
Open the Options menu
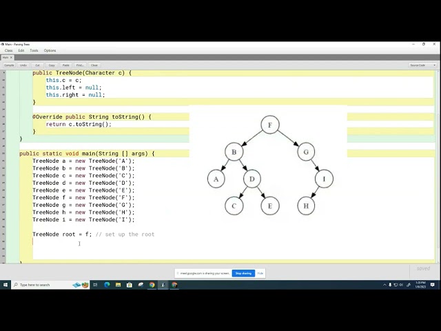pos(50,50)
